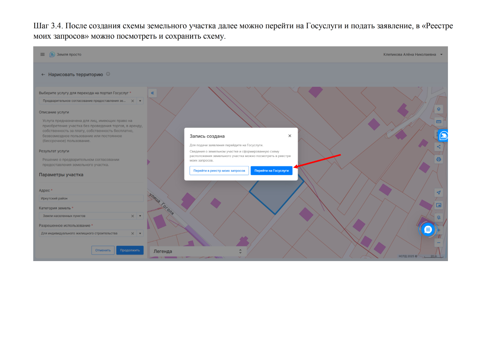Open the hamburger menu
Viewport: 496px width, 351px height.
[x=42, y=55]
